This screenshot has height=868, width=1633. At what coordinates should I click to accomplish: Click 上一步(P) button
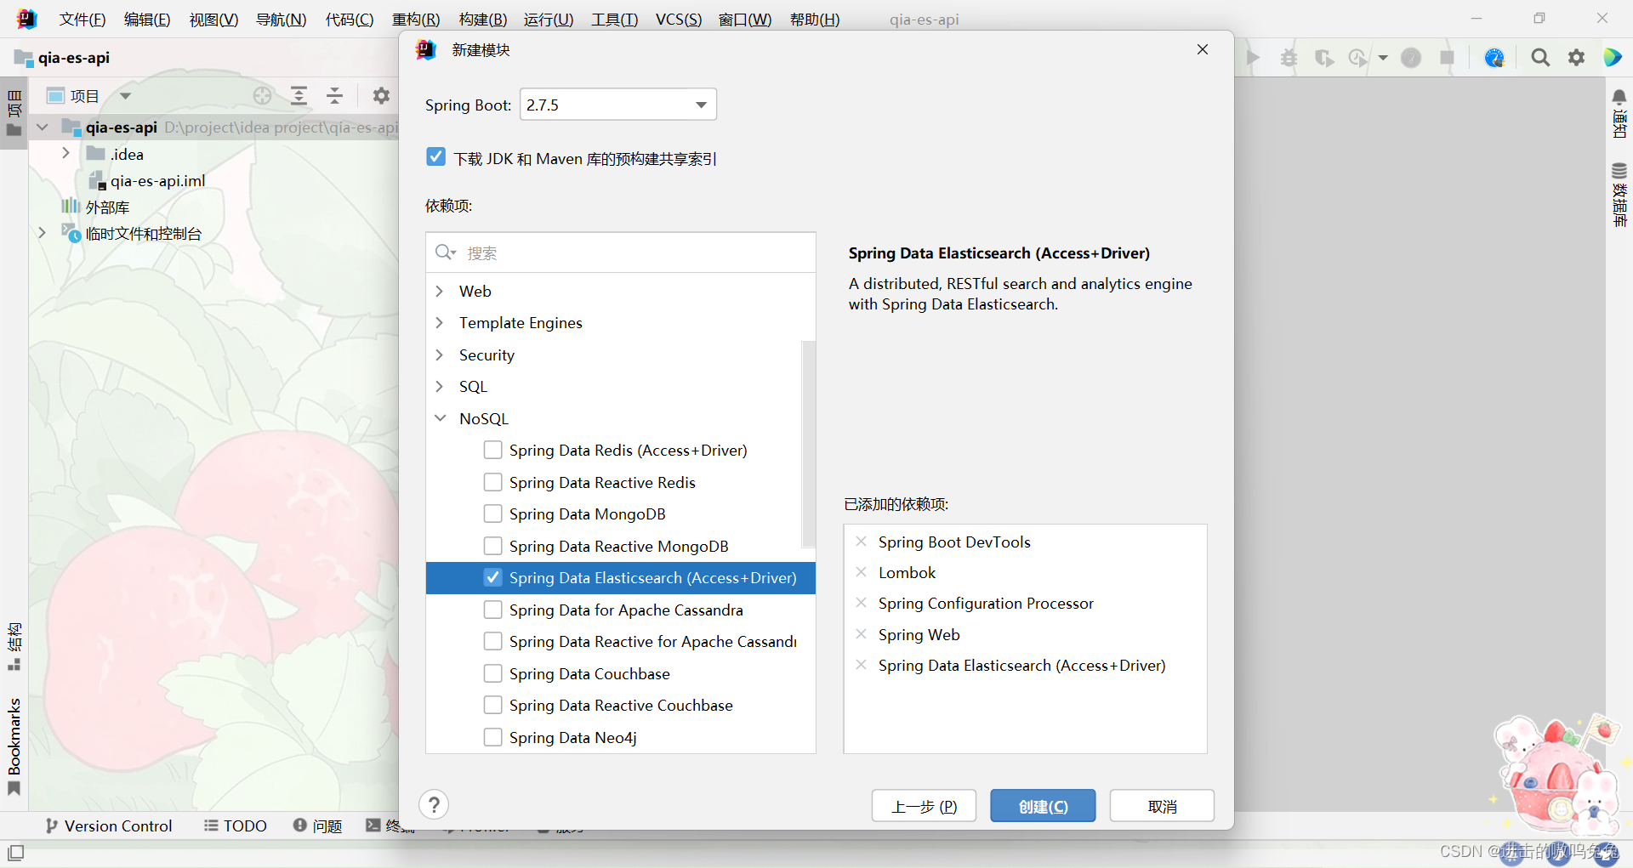924,806
